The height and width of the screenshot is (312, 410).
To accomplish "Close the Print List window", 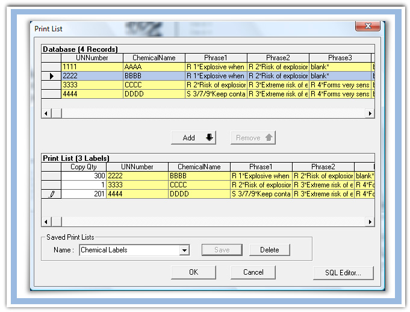I will (x=367, y=27).
